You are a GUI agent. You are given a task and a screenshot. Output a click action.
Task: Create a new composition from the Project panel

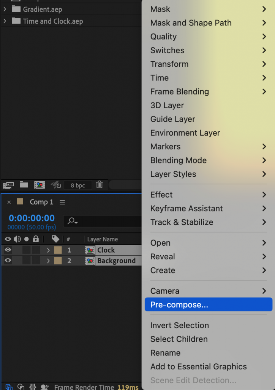pyautogui.click(x=40, y=185)
